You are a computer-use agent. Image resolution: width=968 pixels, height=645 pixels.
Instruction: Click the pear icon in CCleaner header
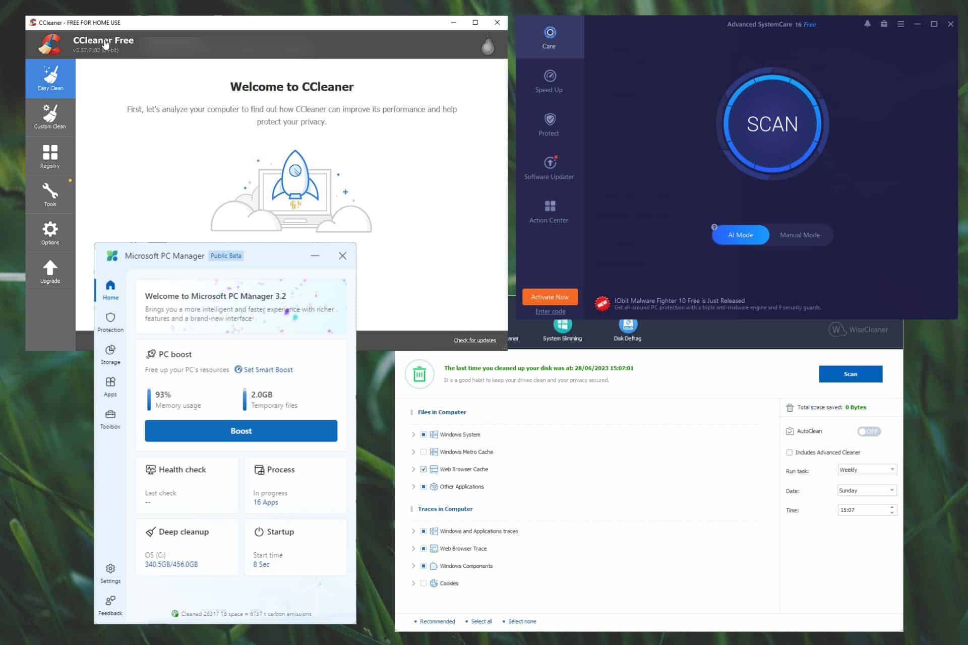click(487, 45)
